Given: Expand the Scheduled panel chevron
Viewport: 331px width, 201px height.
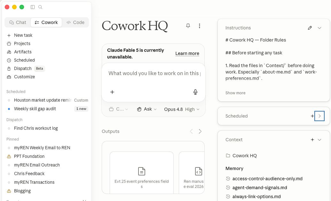Looking at the screenshot, I should (319, 116).
